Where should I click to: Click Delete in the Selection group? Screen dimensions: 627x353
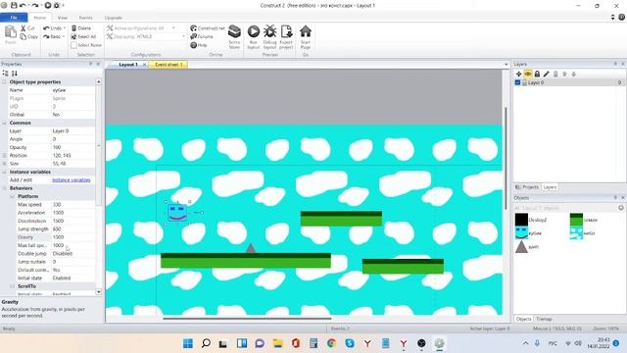coord(81,28)
